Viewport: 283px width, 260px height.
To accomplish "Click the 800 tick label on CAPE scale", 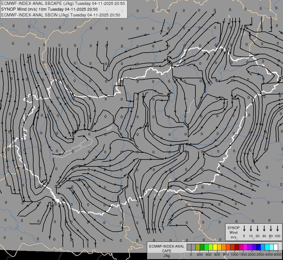I will point(226,255).
